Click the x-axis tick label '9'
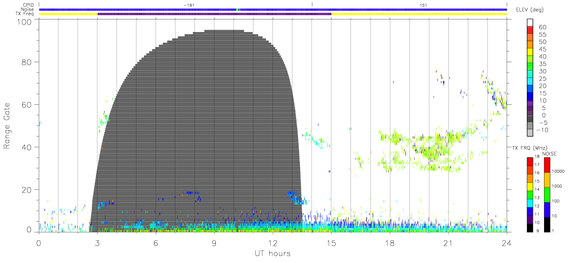This screenshot has width=570, height=263. click(x=214, y=243)
